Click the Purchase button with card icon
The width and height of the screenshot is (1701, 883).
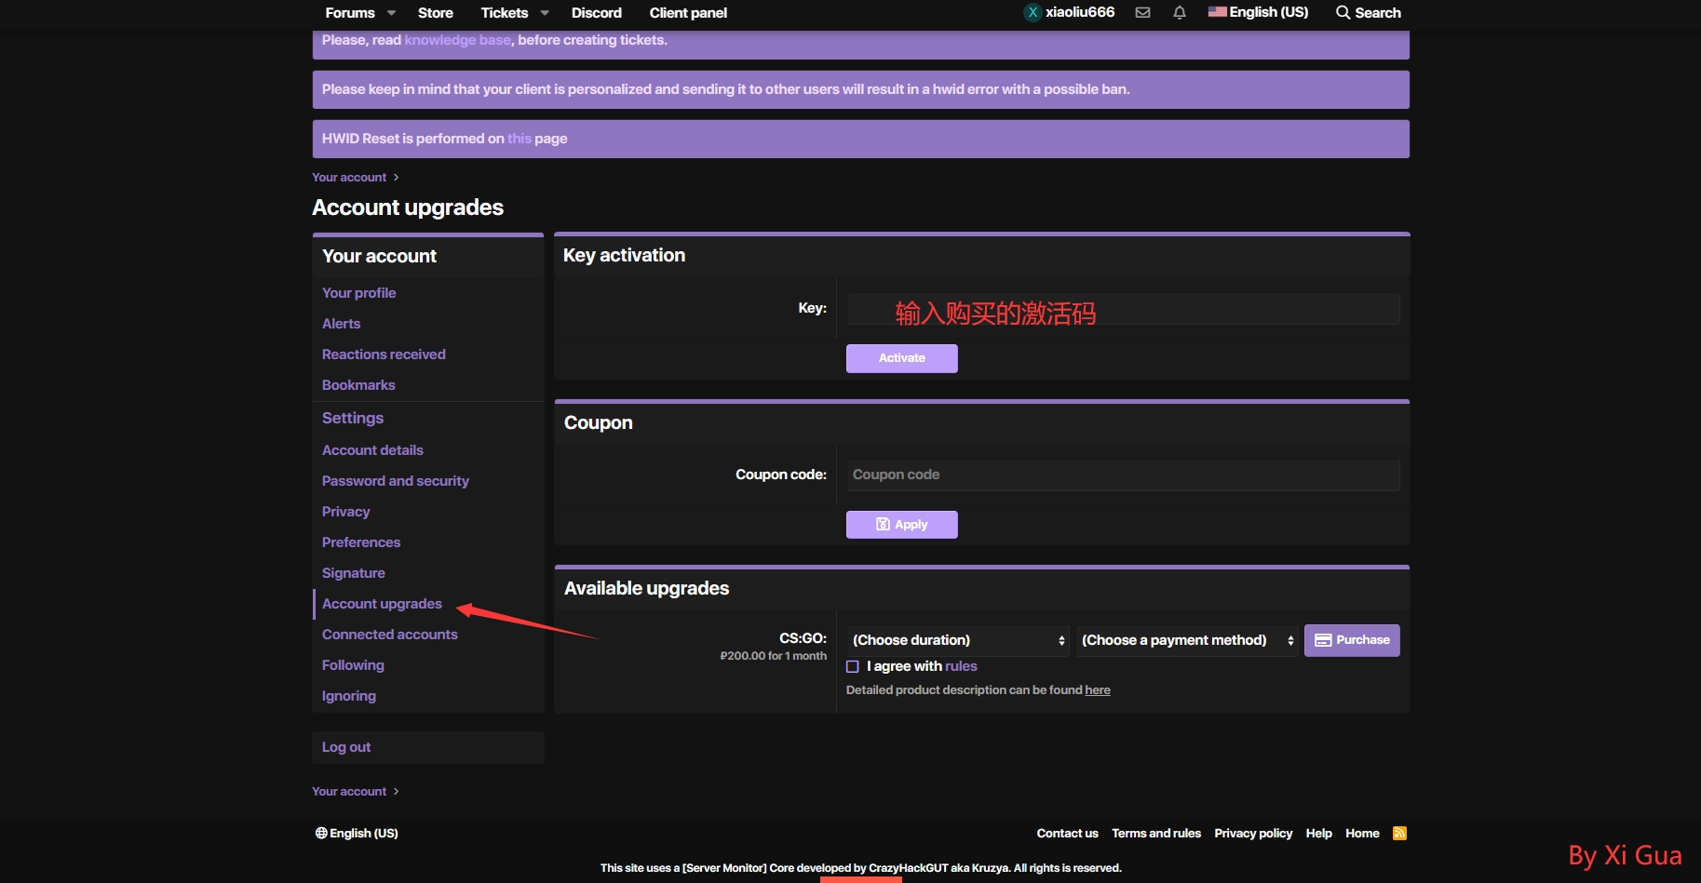tap(1351, 640)
